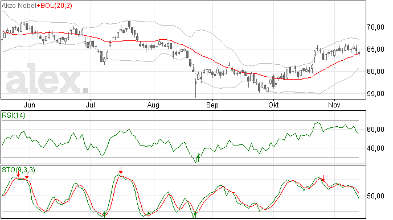Click the green buy arrow in the RSI panel
The height and width of the screenshot is (220, 393).
click(x=198, y=159)
